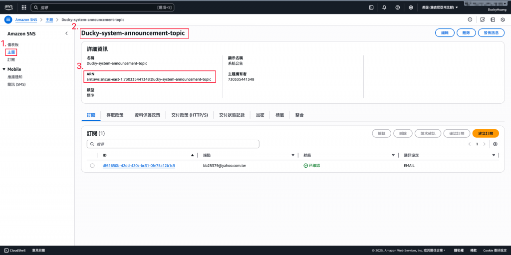
Task: Click the 主題 breadcrumb link
Action: [49, 19]
